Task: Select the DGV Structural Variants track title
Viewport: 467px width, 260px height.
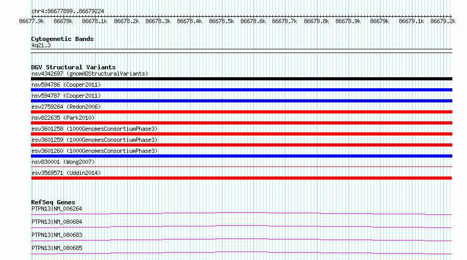Action: [x=73, y=67]
